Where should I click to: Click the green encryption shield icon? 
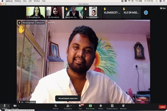point(19,23)
